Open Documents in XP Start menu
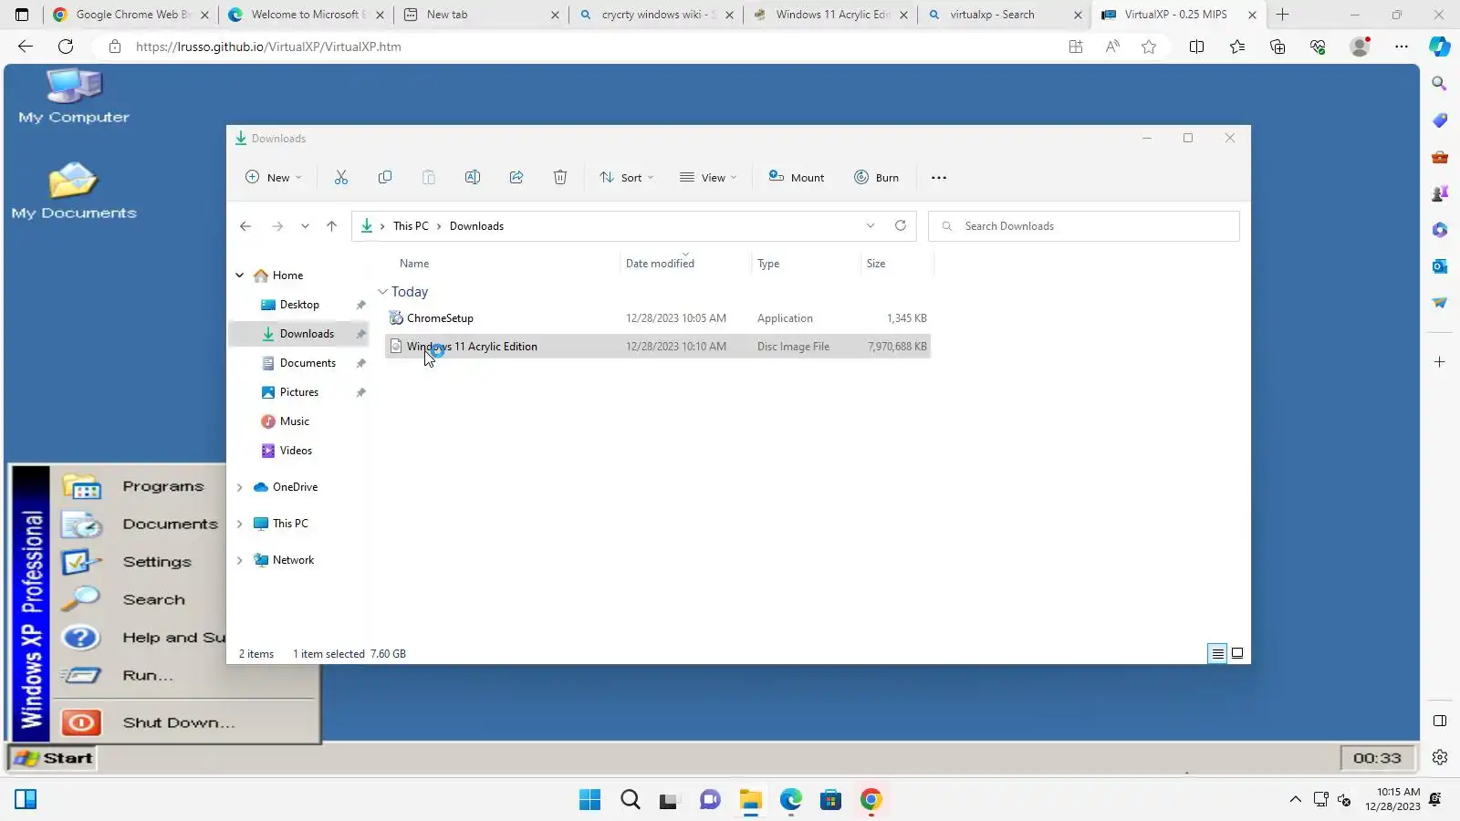The image size is (1460, 821). (x=141, y=525)
